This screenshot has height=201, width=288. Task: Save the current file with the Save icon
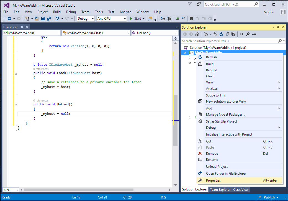pos(43,19)
